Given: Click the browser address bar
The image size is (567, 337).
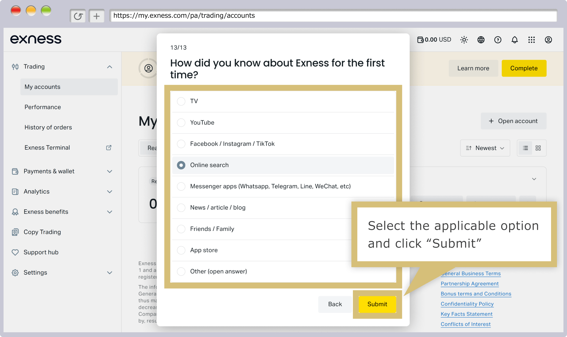Looking at the screenshot, I should (333, 16).
